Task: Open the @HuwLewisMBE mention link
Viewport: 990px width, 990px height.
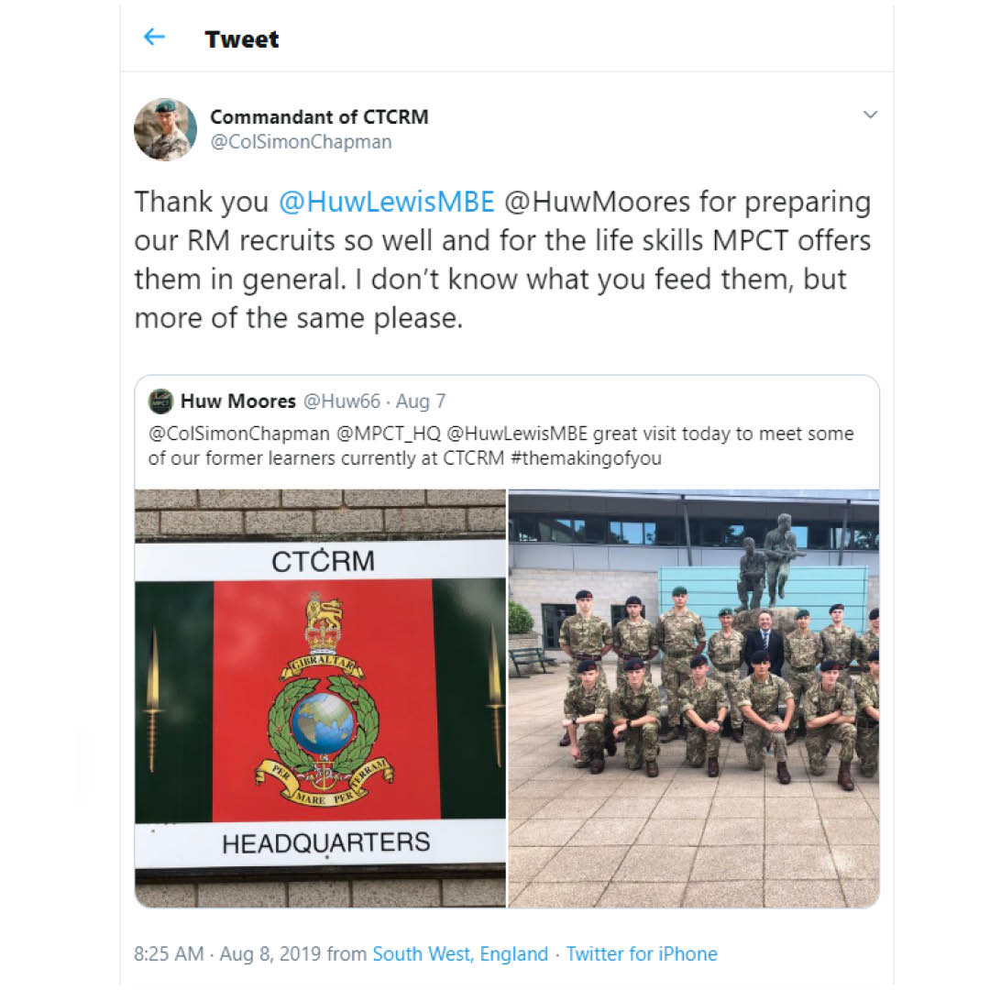Action: [x=387, y=202]
